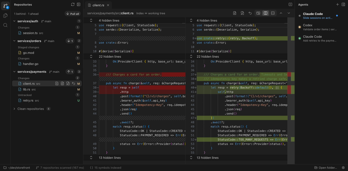Open handler.go in the changes list
Viewport: 348px width, 171px height.
pyautogui.click(x=47, y=64)
